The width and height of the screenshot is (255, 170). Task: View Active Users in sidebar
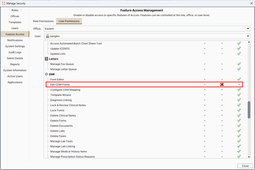[15, 76]
